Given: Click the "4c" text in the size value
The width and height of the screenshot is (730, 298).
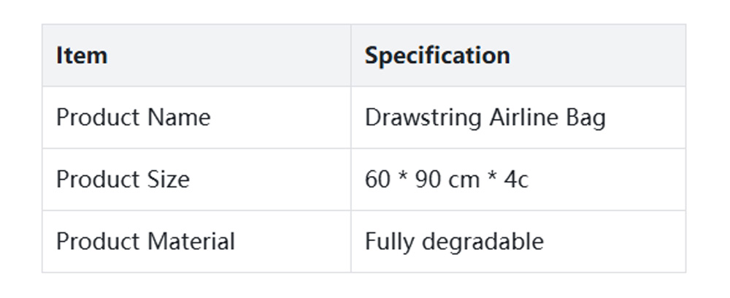Looking at the screenshot, I should [x=516, y=180].
